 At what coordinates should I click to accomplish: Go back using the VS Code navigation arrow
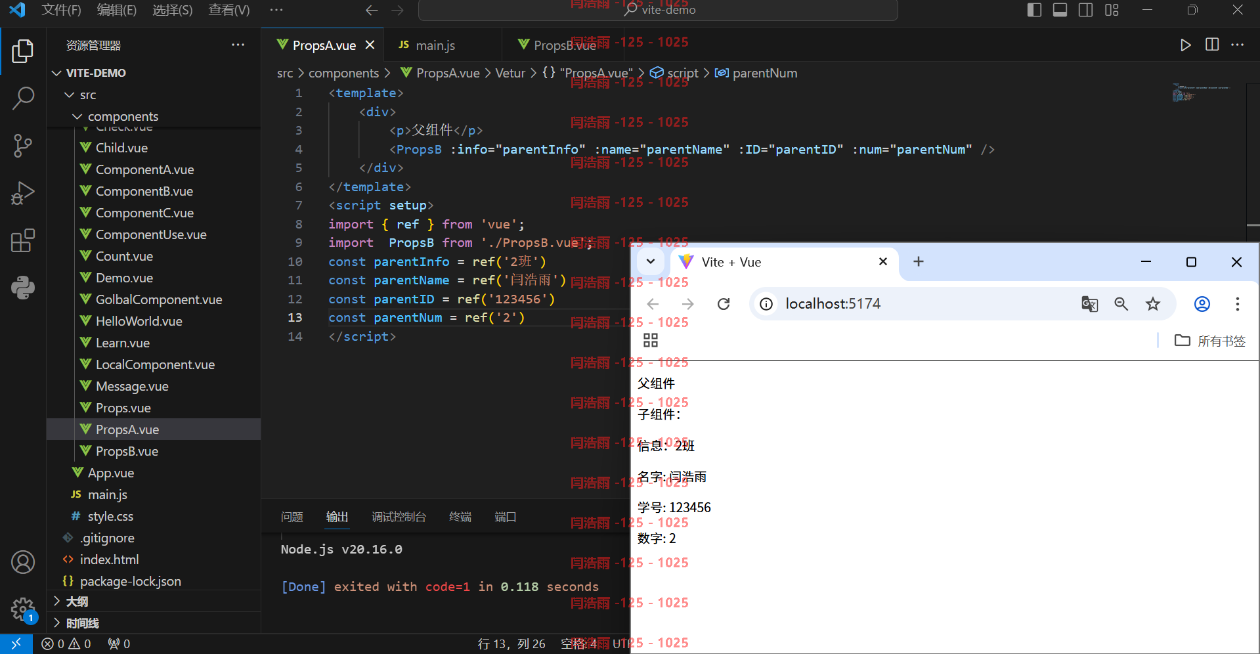tap(372, 11)
